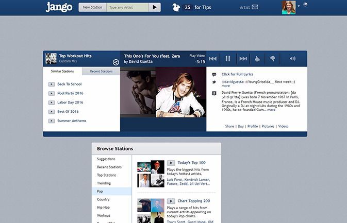Viewport: 347px width, 223px height.
Task: Select Country category
Action: click(x=103, y=199)
